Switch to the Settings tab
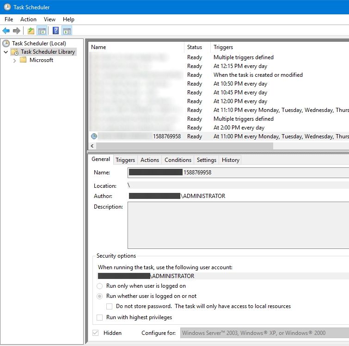Screen dimensions: 349x346 207,160
